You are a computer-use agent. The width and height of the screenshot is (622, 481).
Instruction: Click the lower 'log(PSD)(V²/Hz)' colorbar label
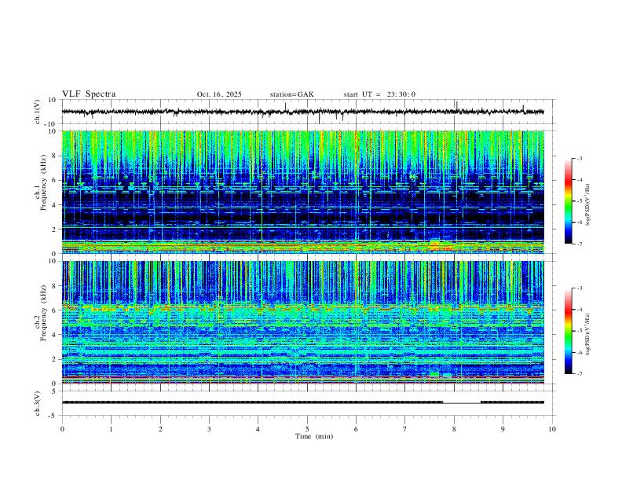(588, 335)
